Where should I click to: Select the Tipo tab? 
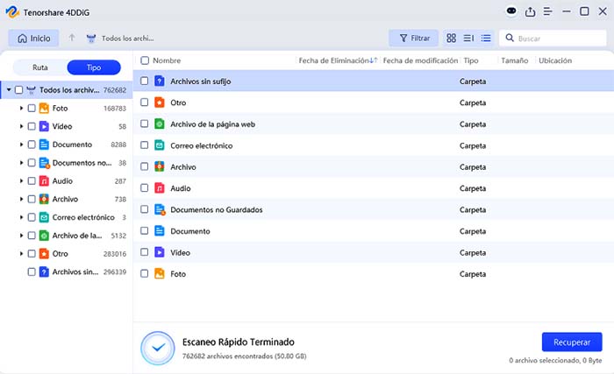94,67
